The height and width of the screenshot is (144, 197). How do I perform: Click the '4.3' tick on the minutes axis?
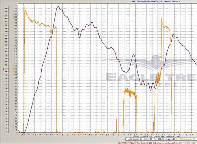23,135
